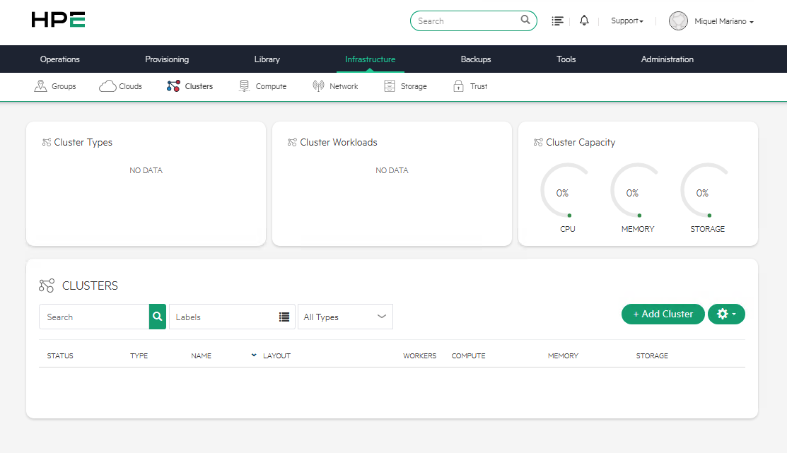This screenshot has width=787, height=453.
Task: Open the Network section
Action: pos(335,86)
